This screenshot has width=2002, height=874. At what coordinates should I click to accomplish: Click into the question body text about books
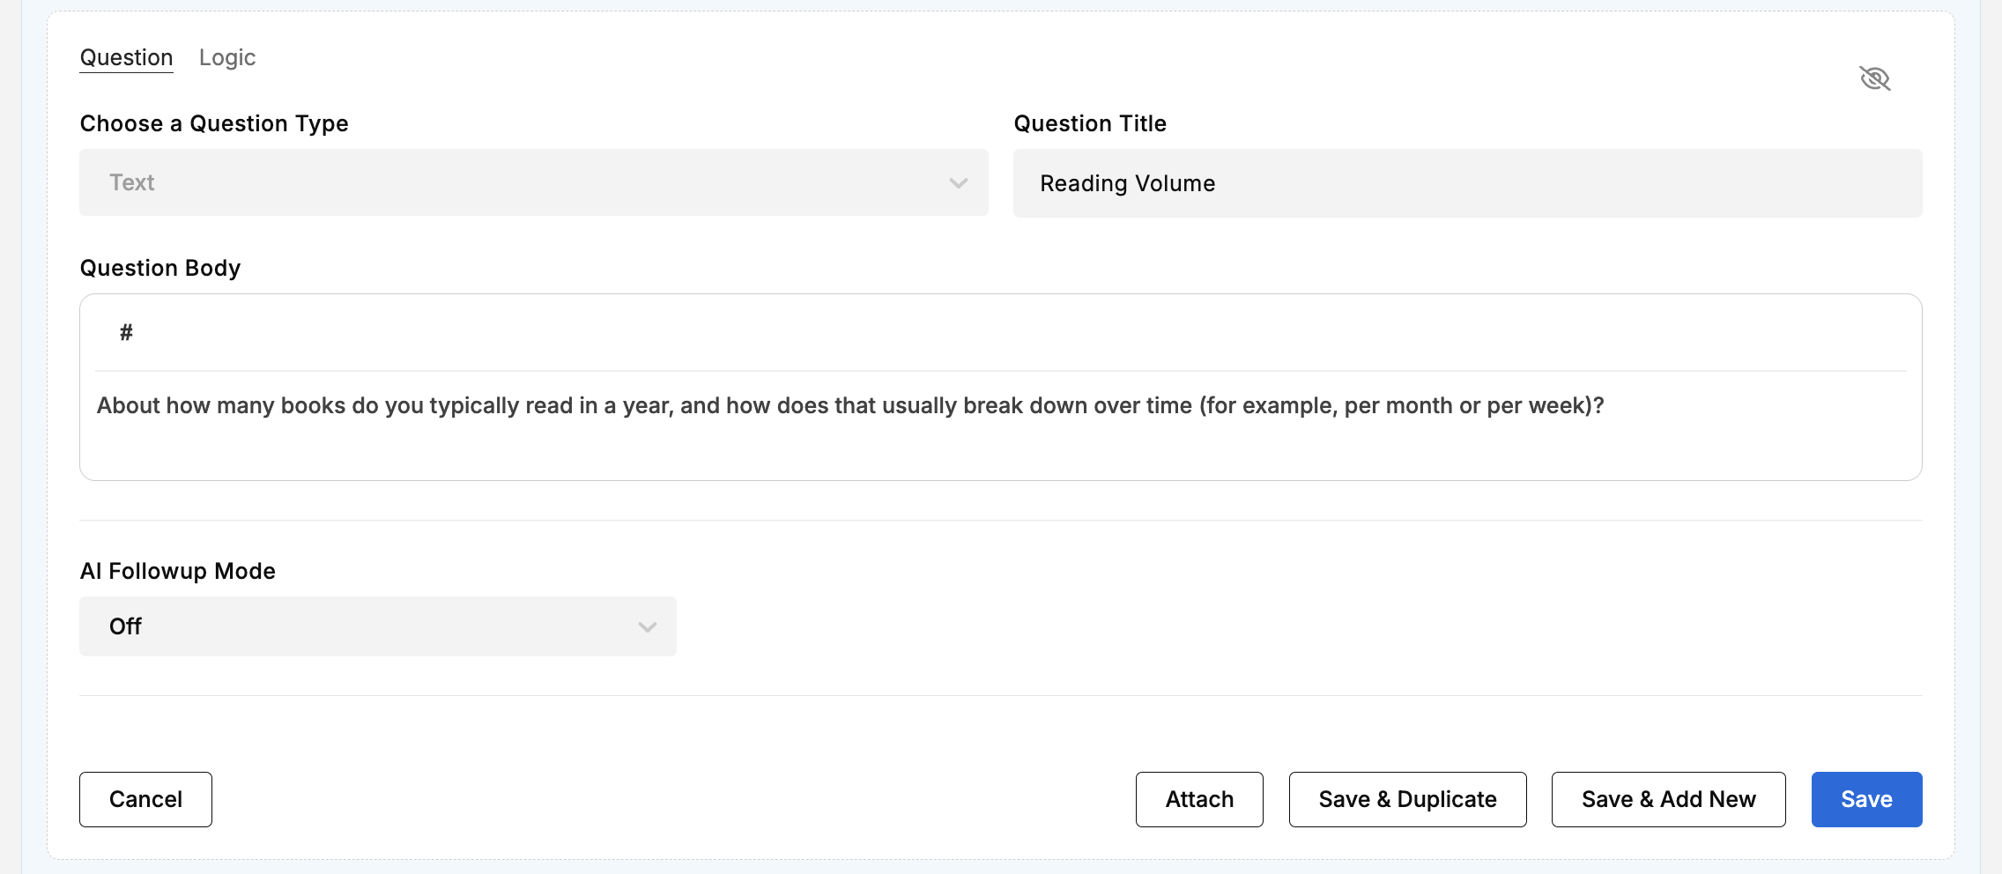coord(849,405)
